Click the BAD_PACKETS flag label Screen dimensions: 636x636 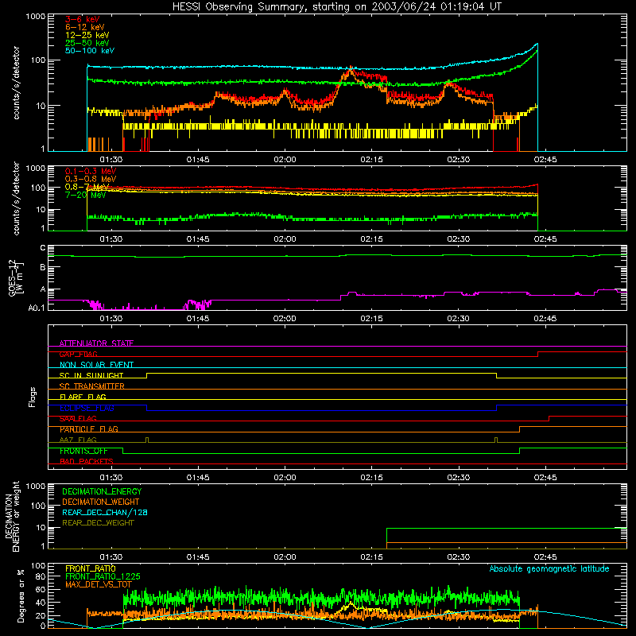pyautogui.click(x=87, y=461)
